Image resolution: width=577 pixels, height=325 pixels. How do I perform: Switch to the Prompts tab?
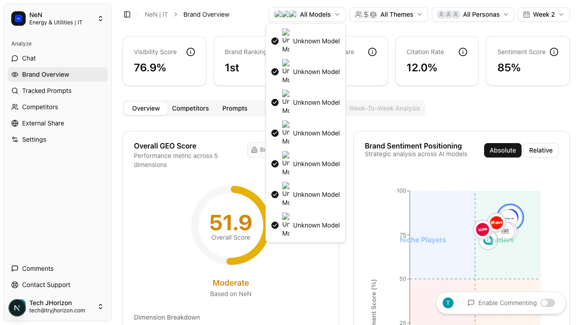click(x=235, y=108)
